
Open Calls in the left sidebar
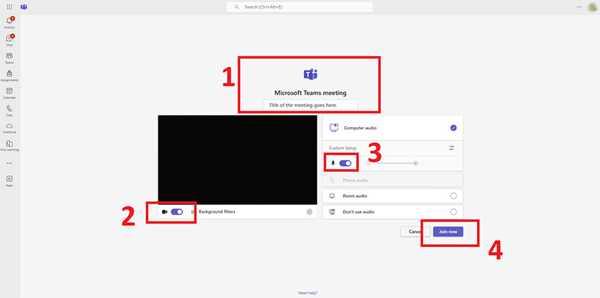click(9, 110)
